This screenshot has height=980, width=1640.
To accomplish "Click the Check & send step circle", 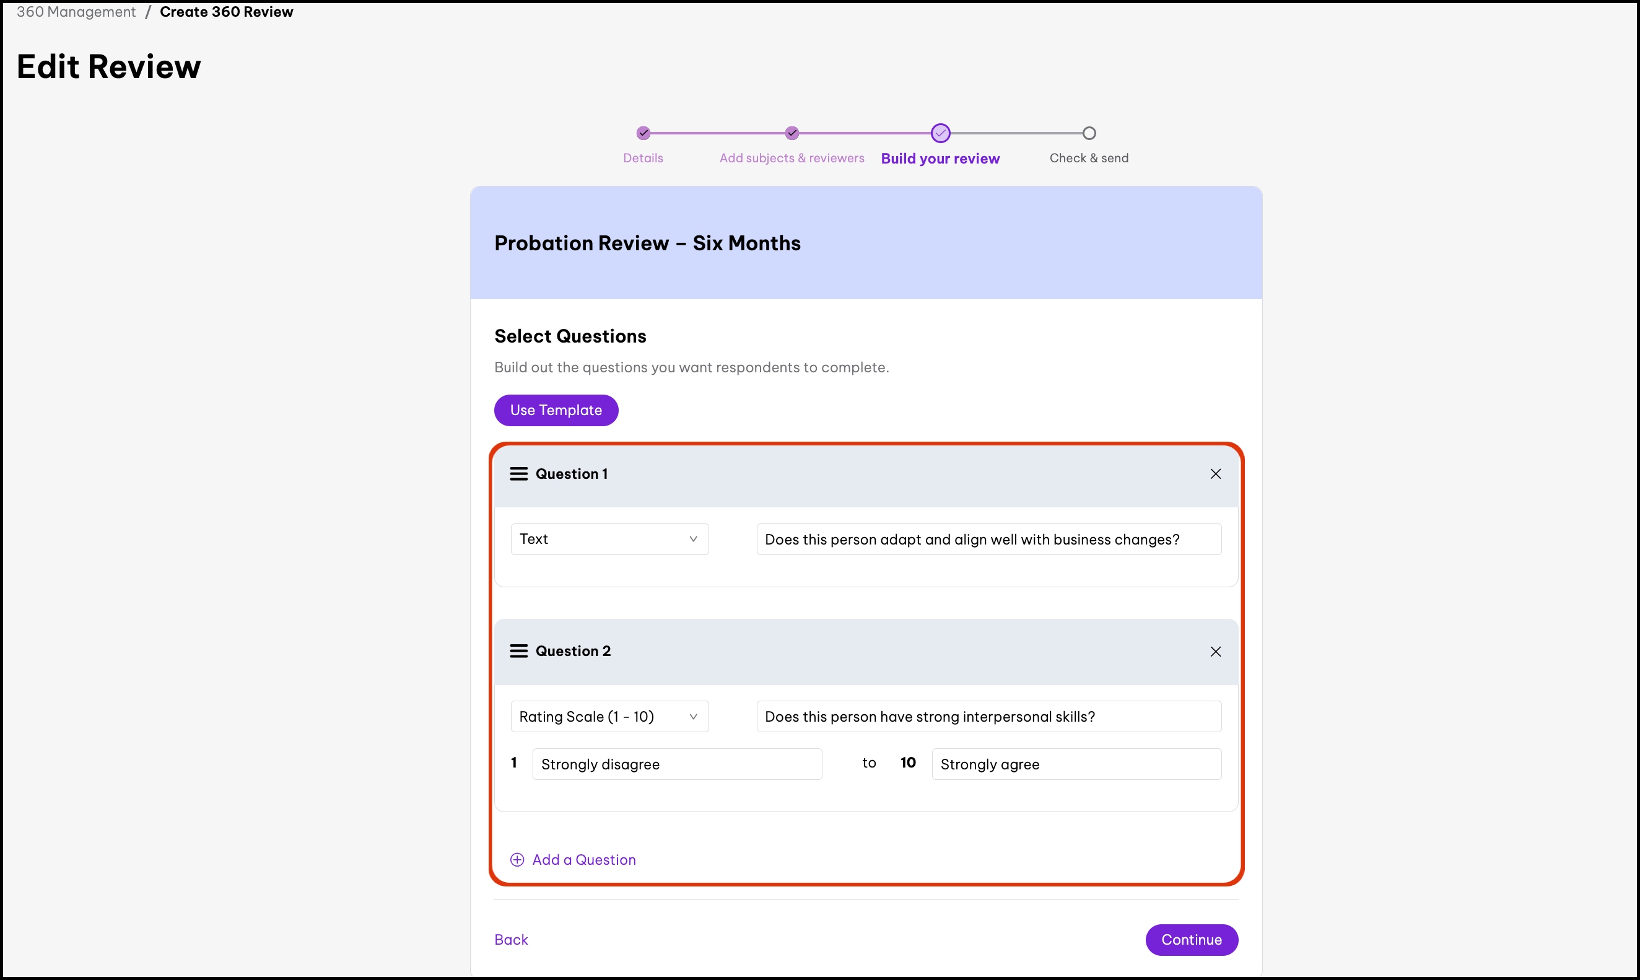I will 1089,133.
